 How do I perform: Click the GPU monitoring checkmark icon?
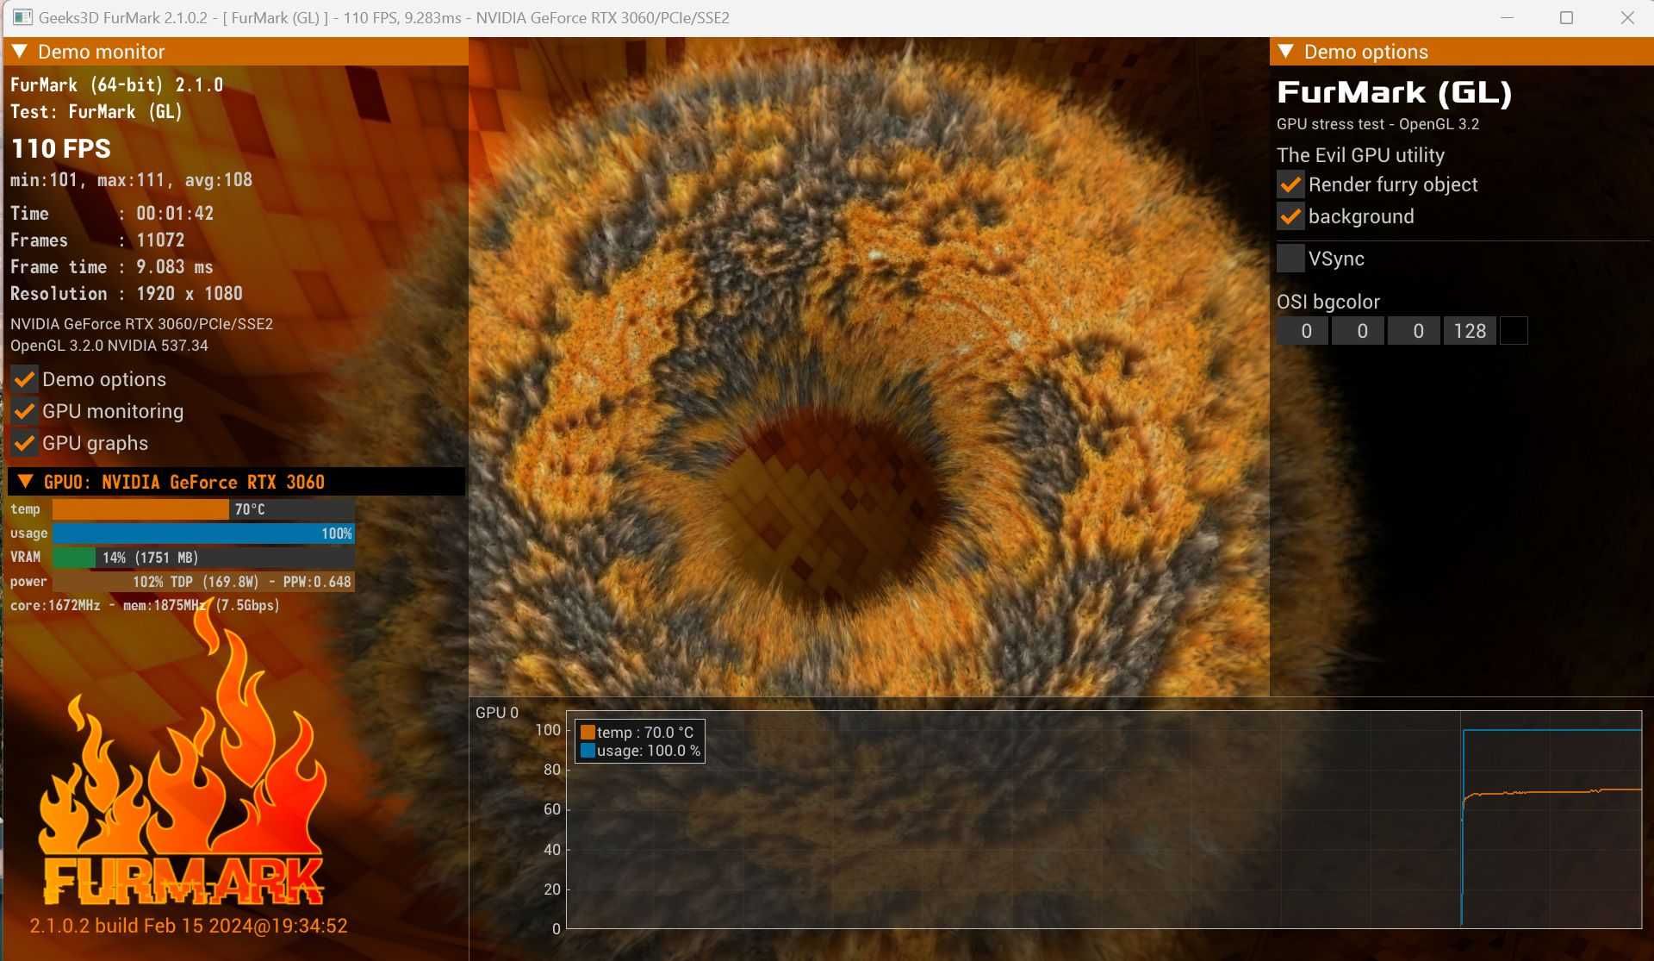[24, 409]
